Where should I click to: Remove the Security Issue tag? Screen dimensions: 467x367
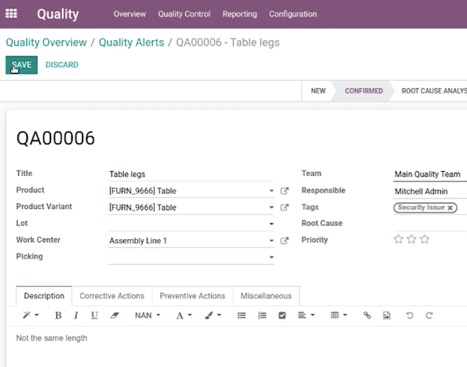(450, 208)
